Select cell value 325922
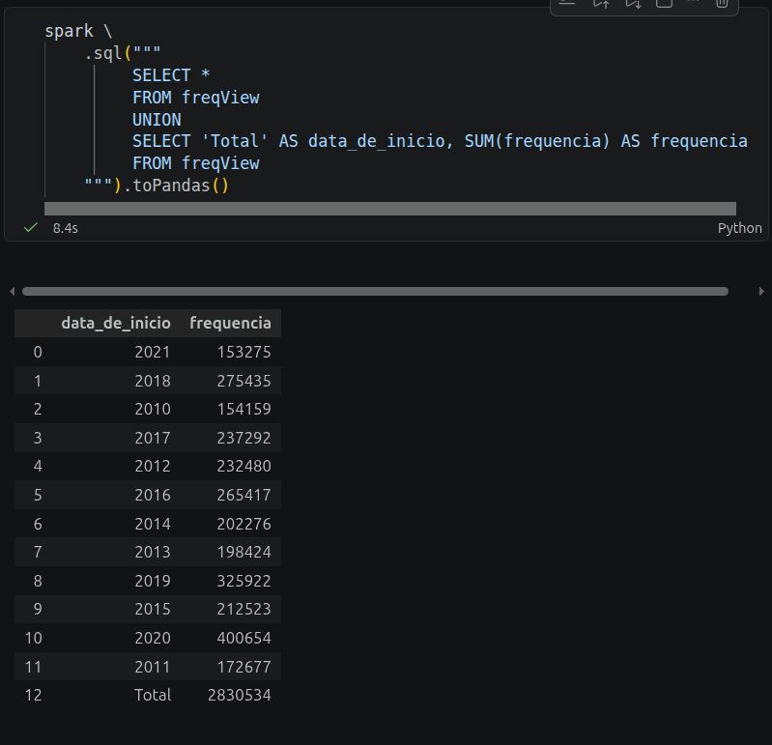The width and height of the screenshot is (772, 745). point(243,581)
